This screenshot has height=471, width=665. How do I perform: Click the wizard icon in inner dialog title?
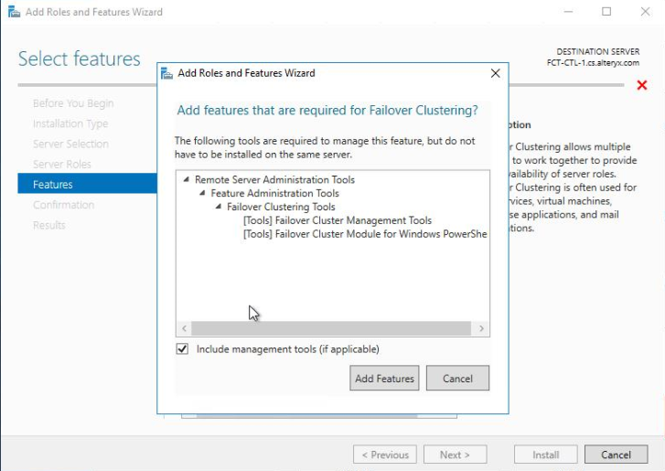(167, 73)
